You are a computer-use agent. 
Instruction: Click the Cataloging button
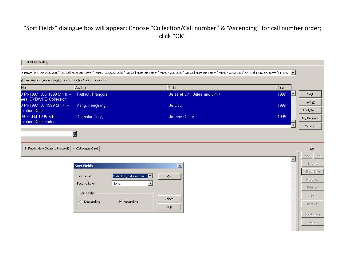coord(312,214)
